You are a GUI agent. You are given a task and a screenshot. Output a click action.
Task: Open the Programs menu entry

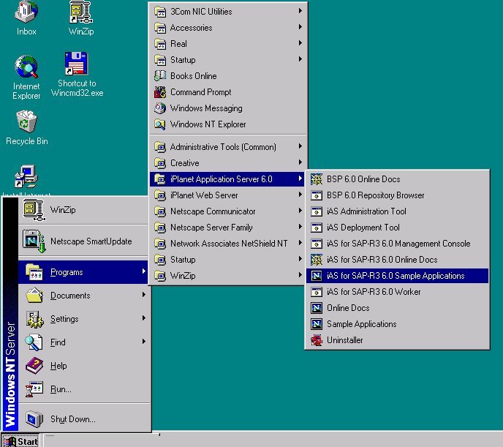pos(83,272)
